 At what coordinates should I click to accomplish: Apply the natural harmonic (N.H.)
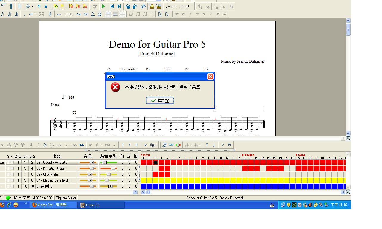(x=16, y=145)
